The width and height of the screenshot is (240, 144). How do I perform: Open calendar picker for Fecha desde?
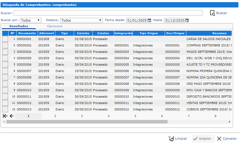pos(150,20)
